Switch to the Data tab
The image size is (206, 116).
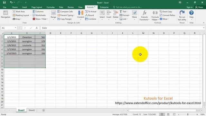pyautogui.click(x=61, y=7)
